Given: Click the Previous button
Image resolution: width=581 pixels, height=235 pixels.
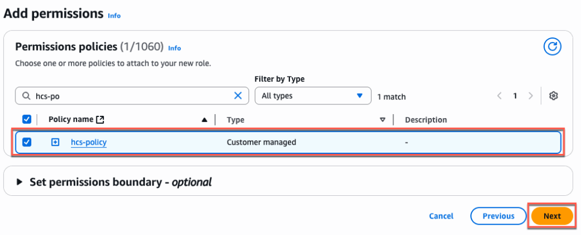Looking at the screenshot, I should (498, 216).
